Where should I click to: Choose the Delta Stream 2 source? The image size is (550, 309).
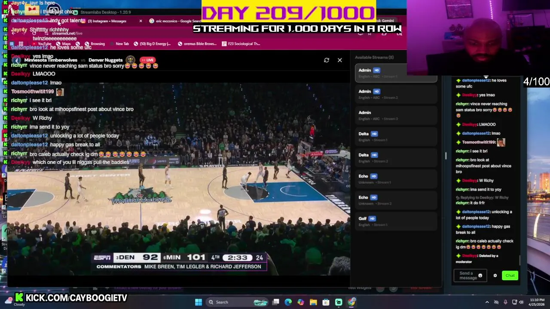coord(396,158)
